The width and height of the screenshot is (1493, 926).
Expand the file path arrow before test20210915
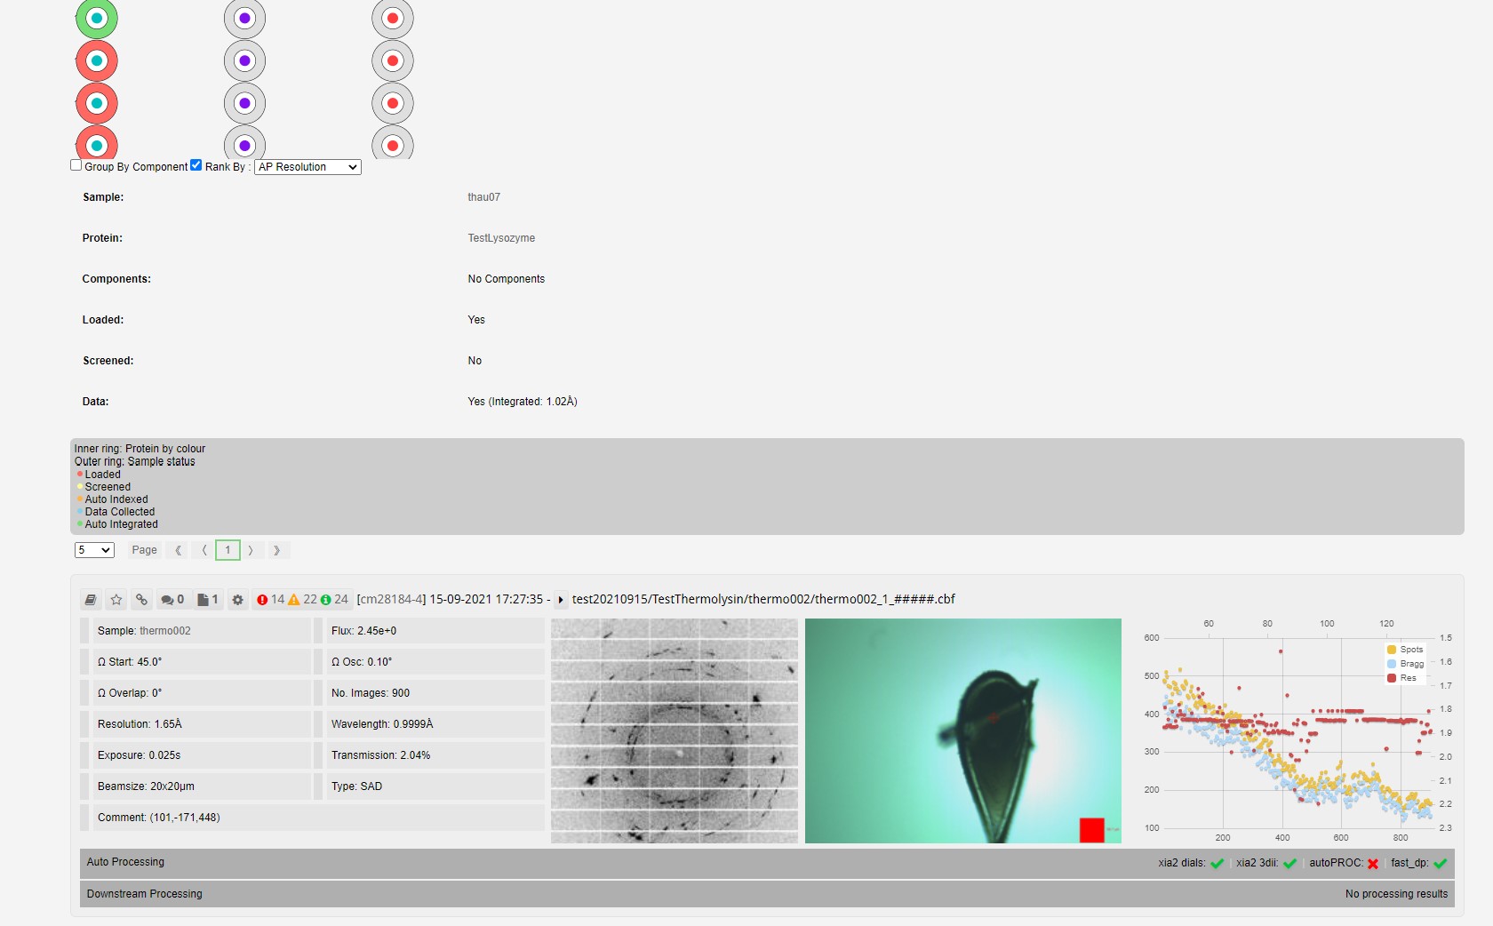click(561, 600)
